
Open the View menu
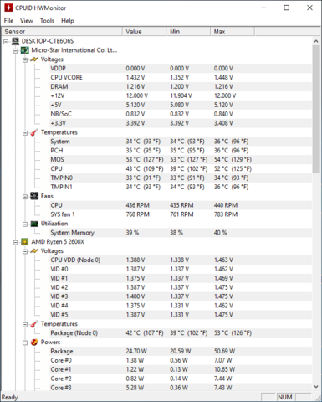point(27,21)
